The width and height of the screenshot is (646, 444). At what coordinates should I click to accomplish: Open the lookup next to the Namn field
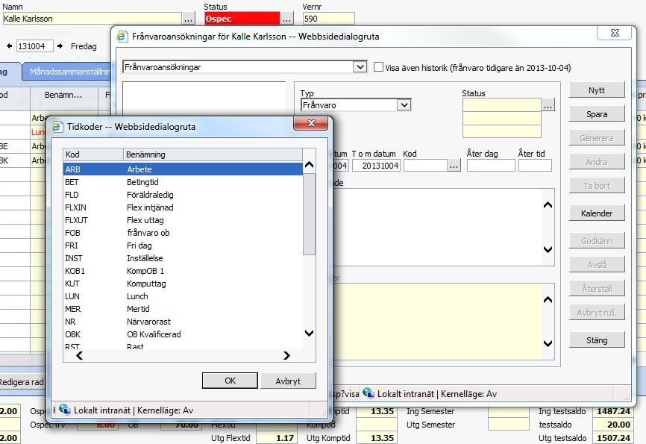pos(188,19)
